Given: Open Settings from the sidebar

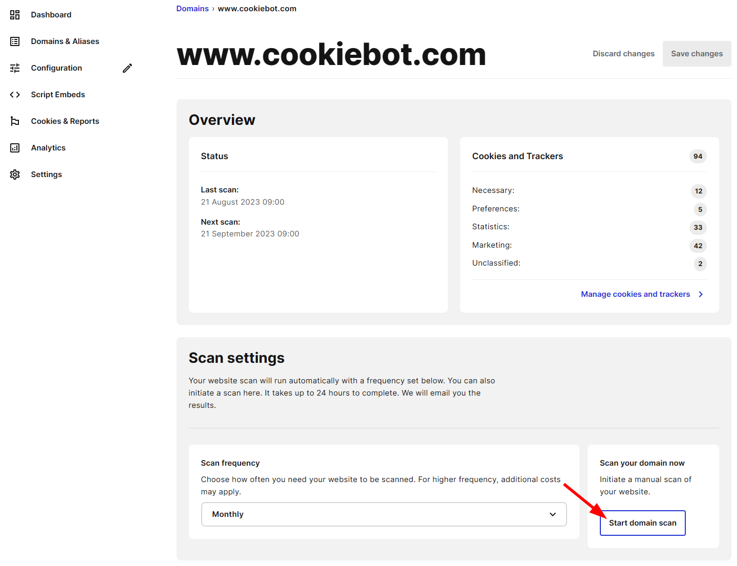Looking at the screenshot, I should point(46,175).
